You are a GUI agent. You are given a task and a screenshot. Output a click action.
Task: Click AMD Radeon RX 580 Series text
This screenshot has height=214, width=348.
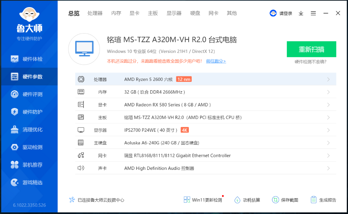tap(168, 105)
